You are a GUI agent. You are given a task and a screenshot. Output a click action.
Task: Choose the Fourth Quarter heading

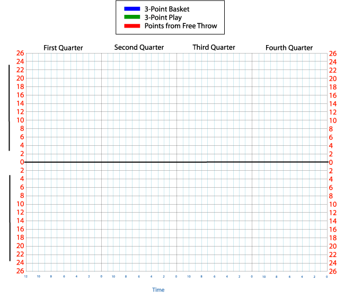click(289, 48)
